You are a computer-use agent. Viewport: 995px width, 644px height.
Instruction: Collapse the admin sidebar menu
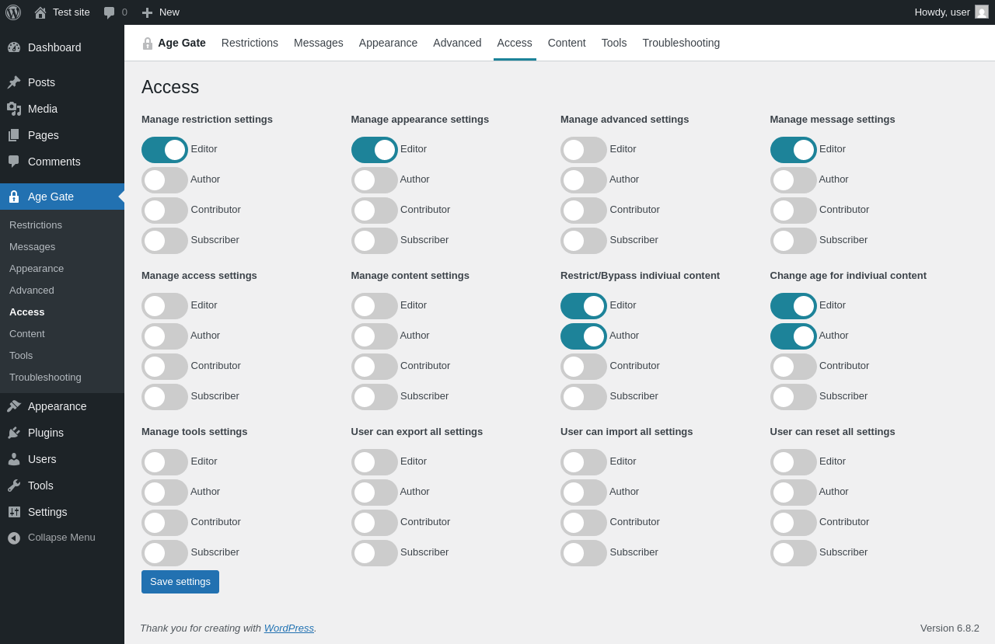[x=62, y=538]
